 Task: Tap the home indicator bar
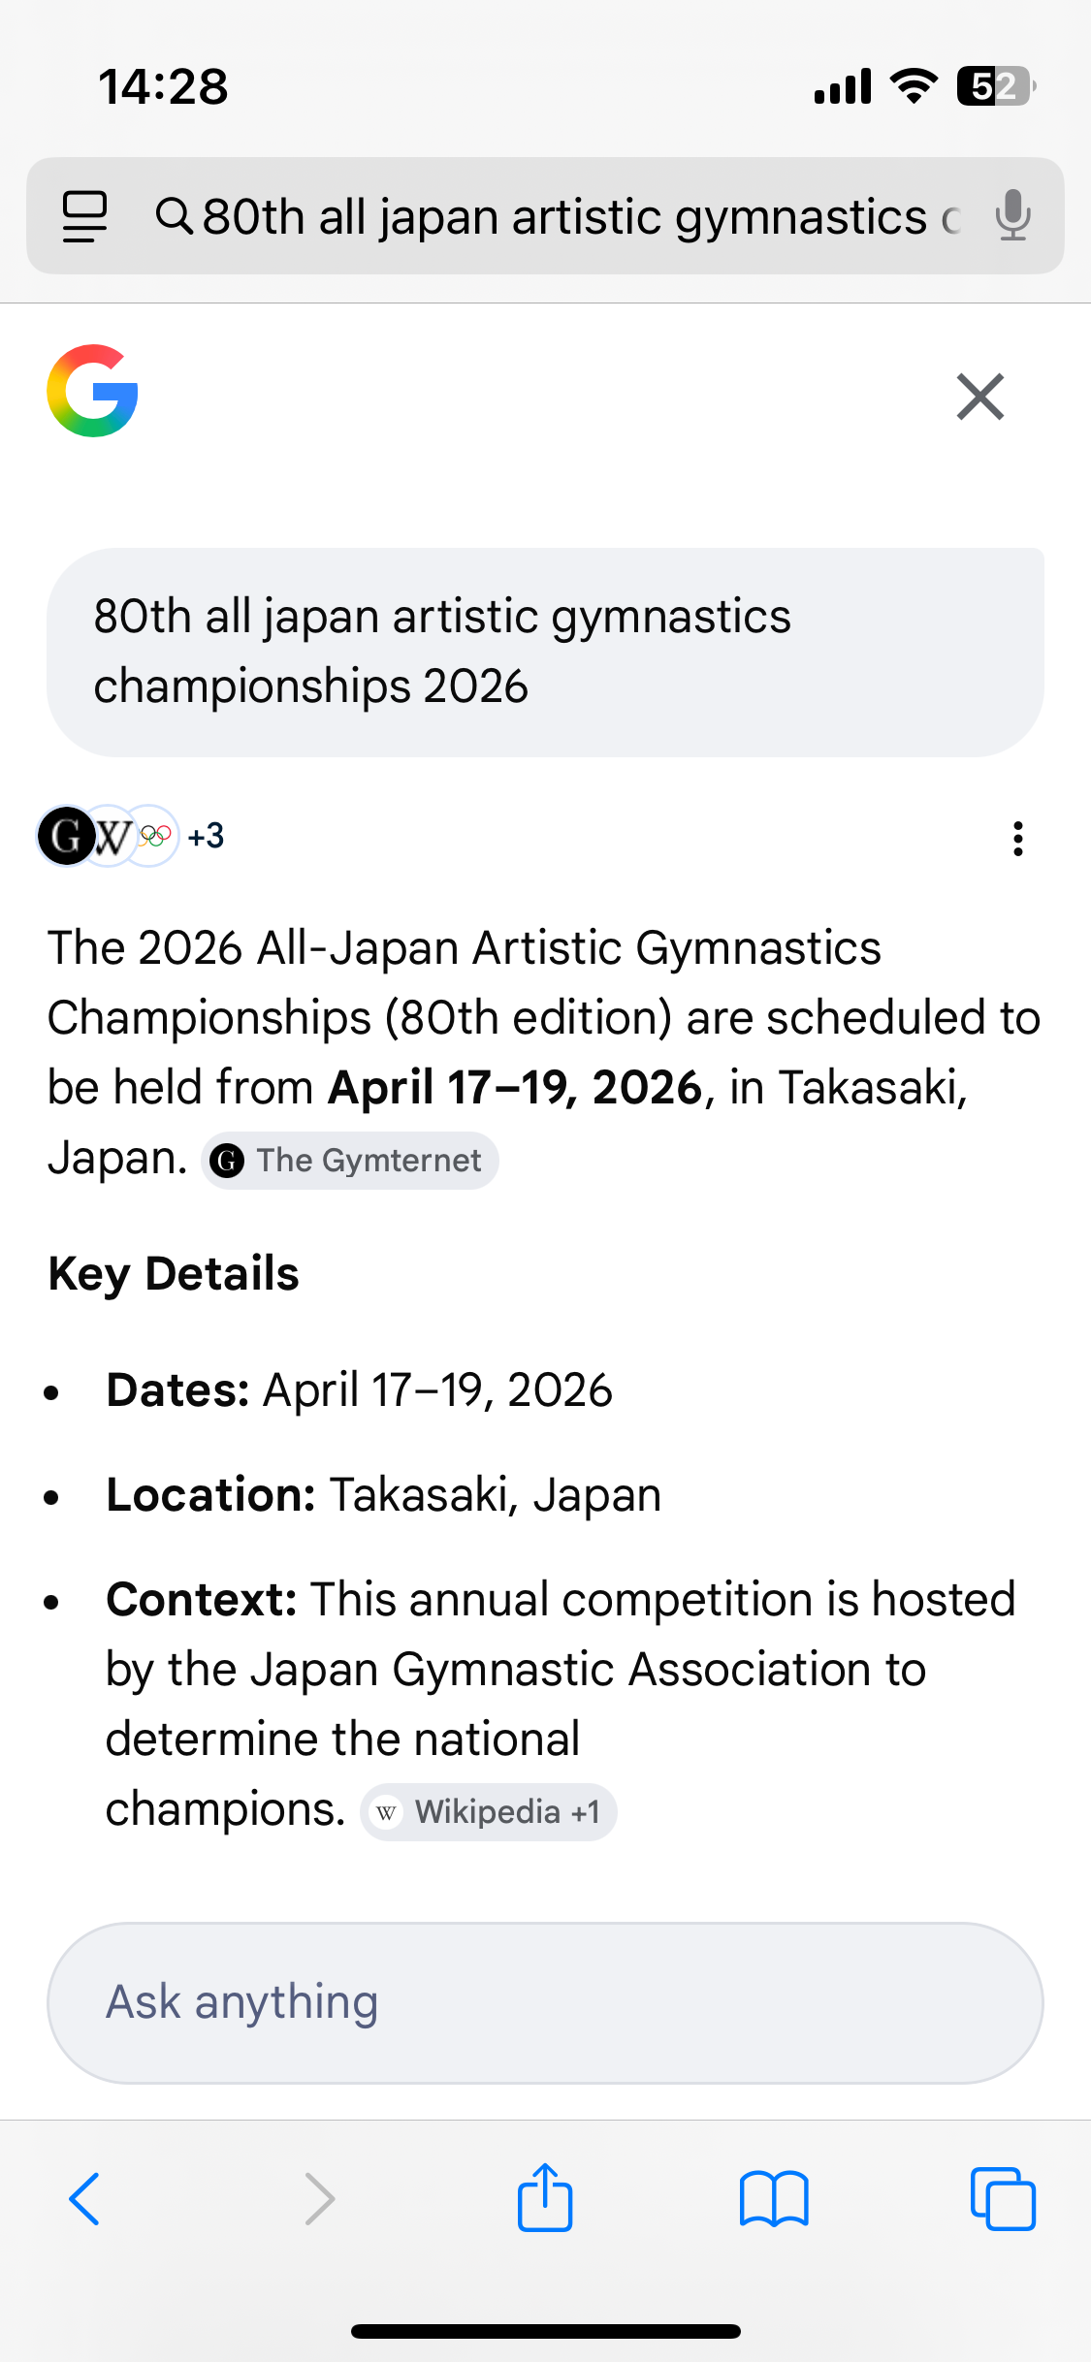click(x=545, y=2331)
